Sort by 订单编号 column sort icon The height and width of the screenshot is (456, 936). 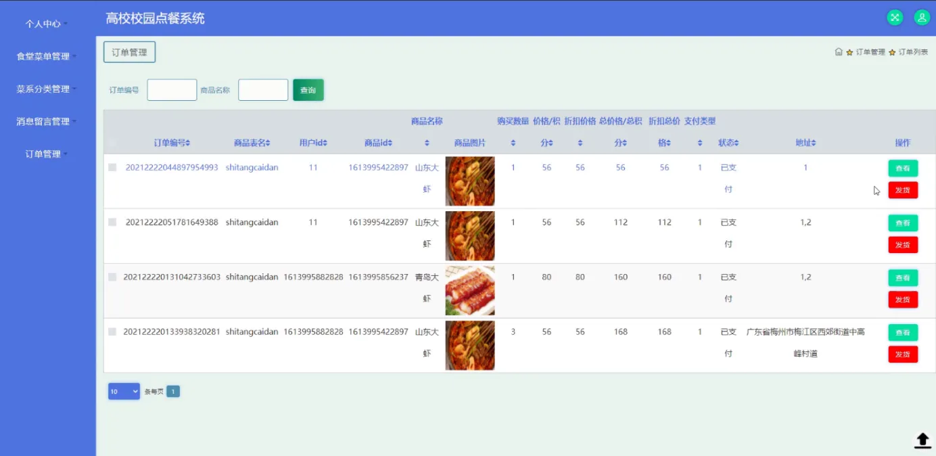pyautogui.click(x=188, y=143)
